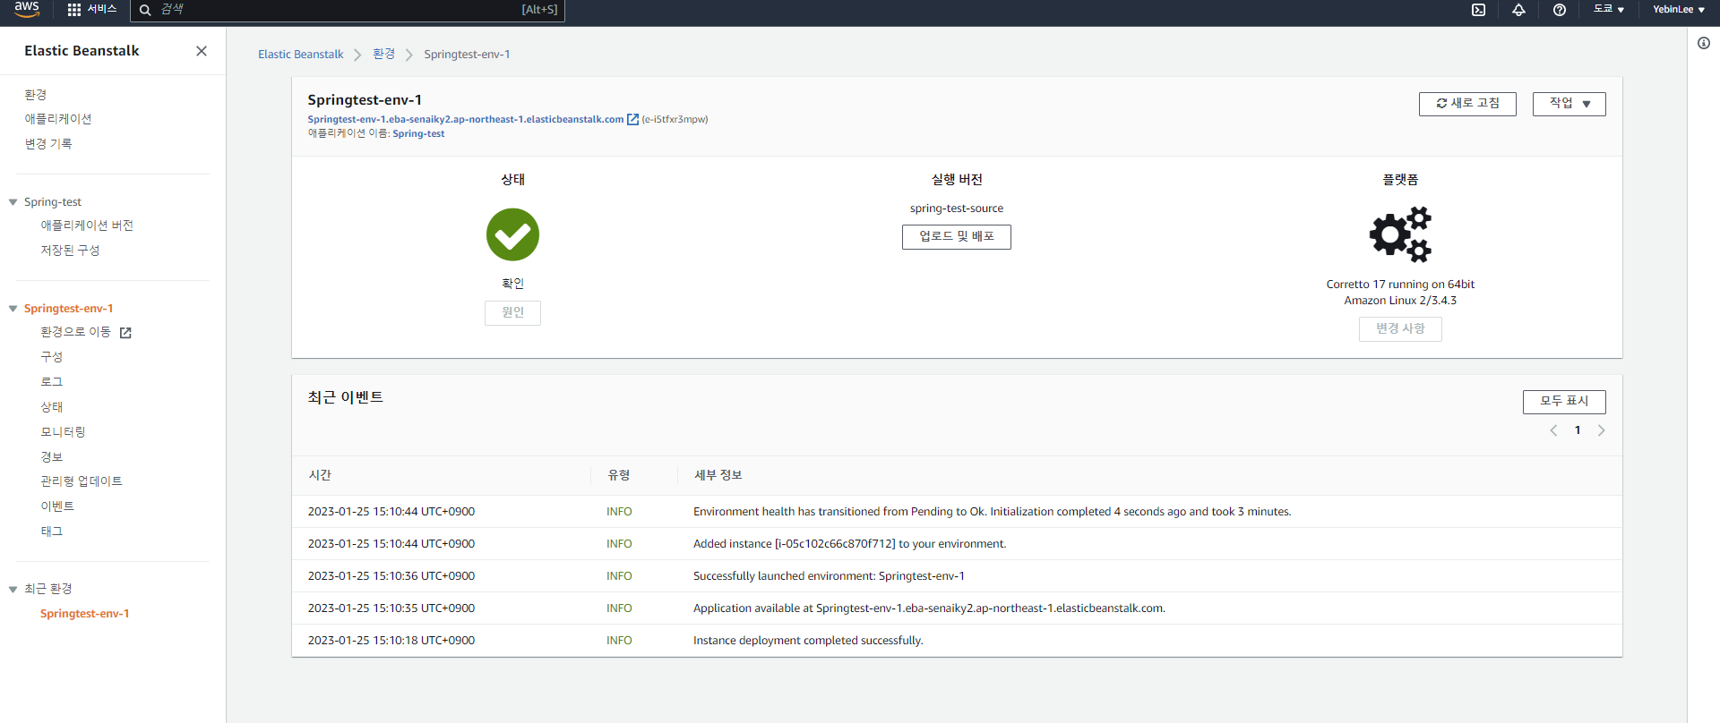Open the Spring-test application name link
The image size is (1720, 723).
click(418, 133)
